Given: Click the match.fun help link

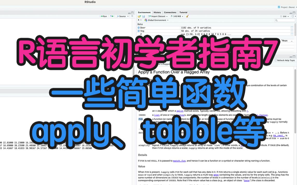Looking at the screenshot, I should (x=180, y=160).
